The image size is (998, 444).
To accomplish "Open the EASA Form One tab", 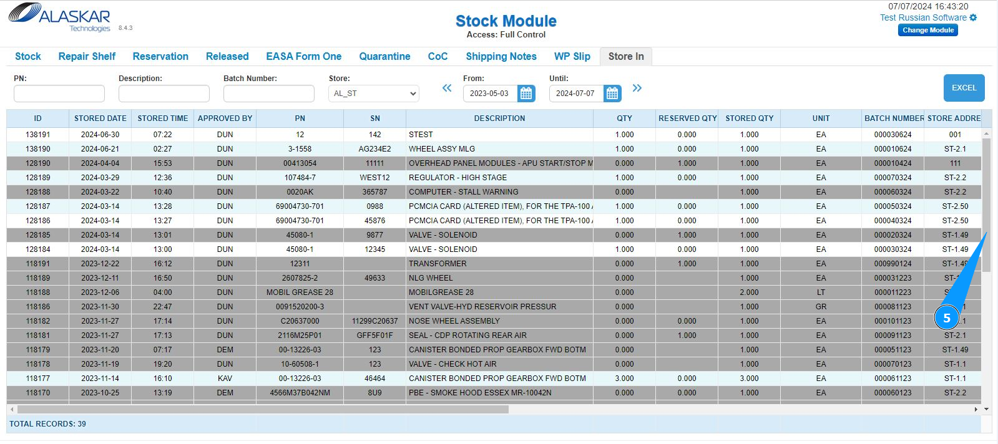I will [303, 56].
